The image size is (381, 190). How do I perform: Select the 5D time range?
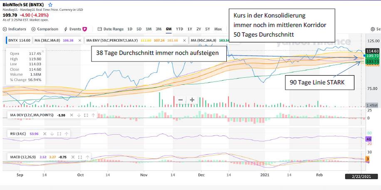tap(139, 29)
